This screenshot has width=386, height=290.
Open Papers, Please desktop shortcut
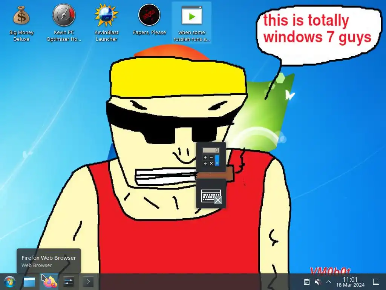(149, 20)
